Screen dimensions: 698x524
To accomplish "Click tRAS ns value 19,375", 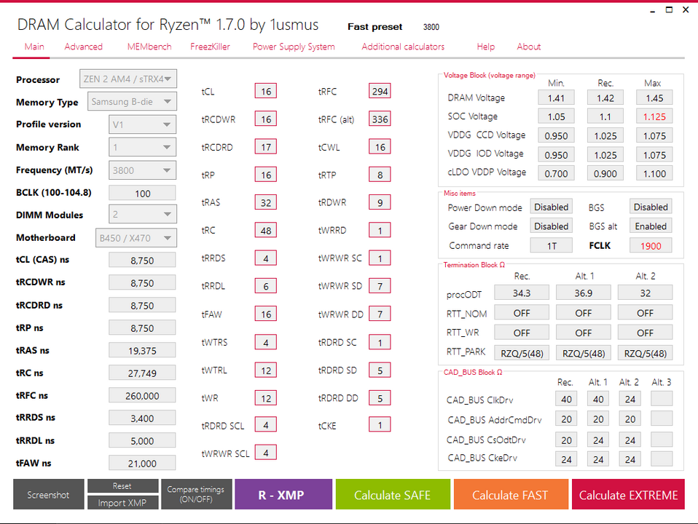I will pos(143,351).
